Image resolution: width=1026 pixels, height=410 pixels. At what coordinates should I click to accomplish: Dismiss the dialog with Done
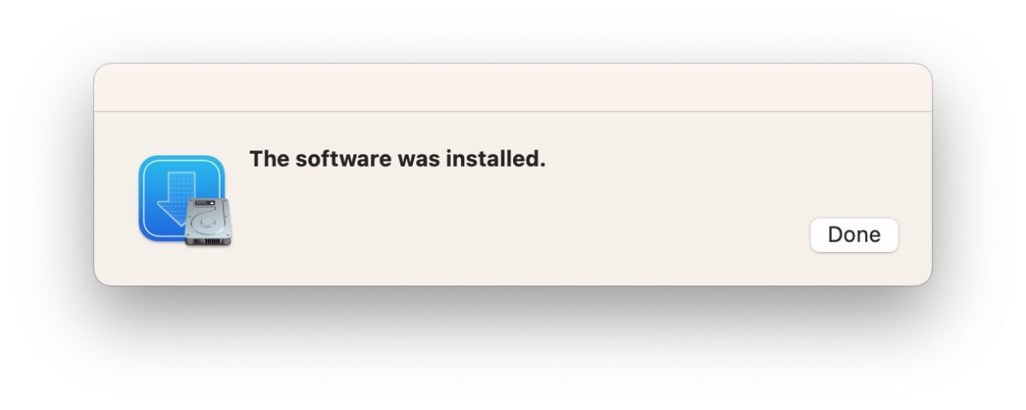pos(853,235)
